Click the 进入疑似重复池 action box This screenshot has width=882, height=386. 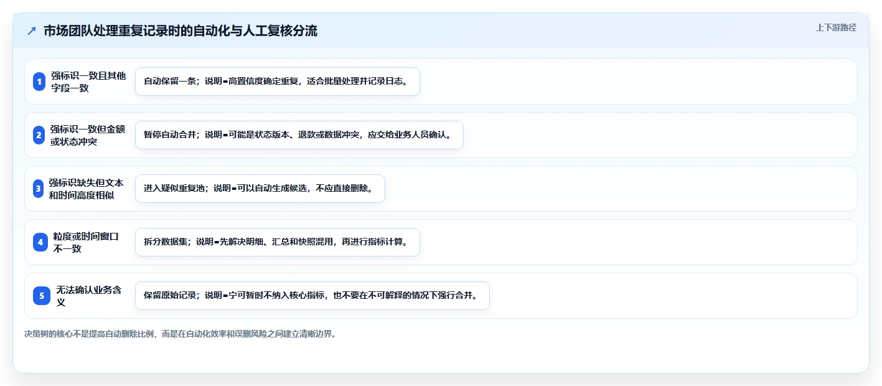[260, 189]
